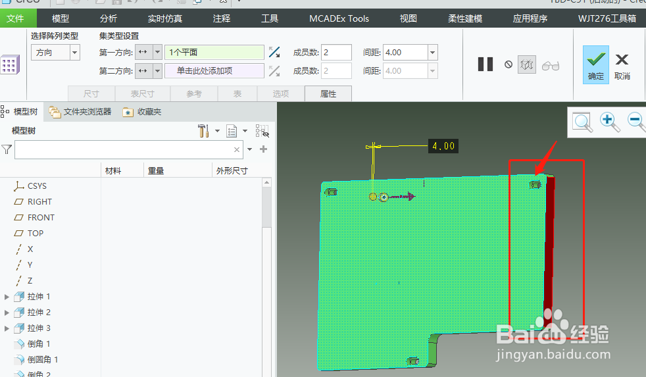
Task: Expand the 拉伸 2 feature
Action: 7,313
